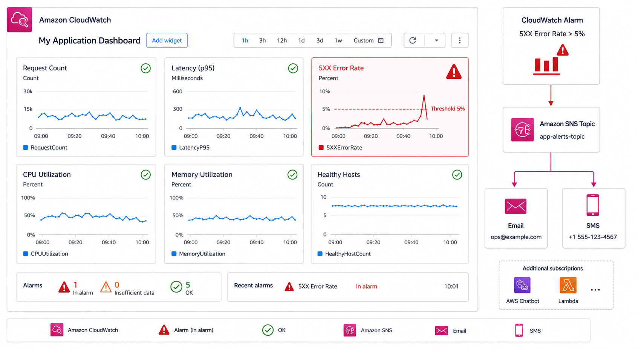Viewport: 638px width, 350px height.
Task: Click the 10:01 timestamp in Recent alarms
Action: [451, 286]
